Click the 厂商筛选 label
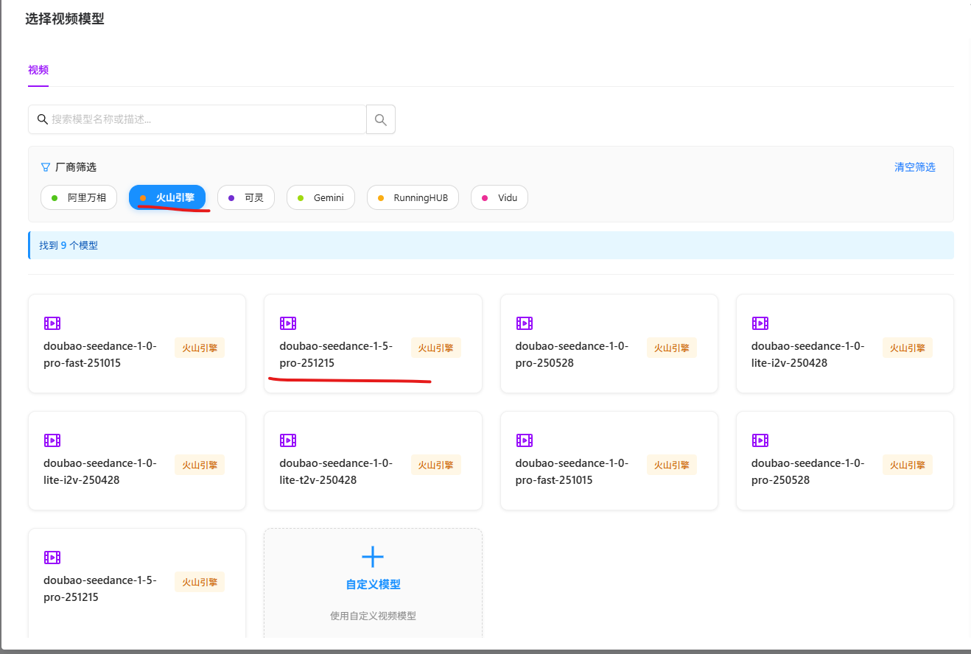The height and width of the screenshot is (654, 971). click(x=76, y=167)
